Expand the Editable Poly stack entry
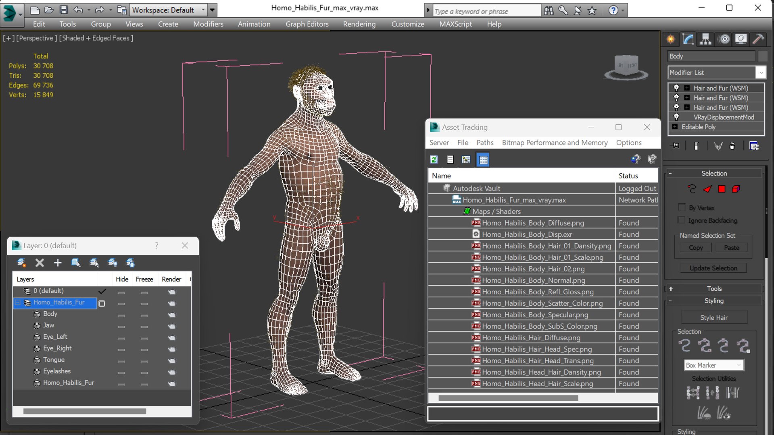Screen dimensions: 774x435 [675, 127]
